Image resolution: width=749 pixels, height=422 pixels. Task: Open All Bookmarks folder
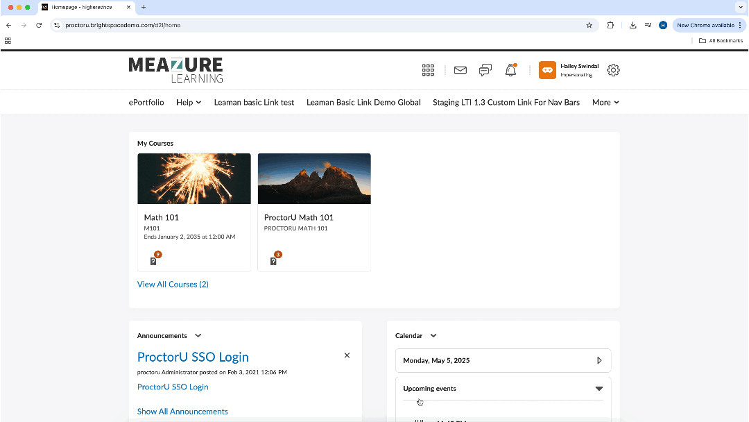(721, 41)
